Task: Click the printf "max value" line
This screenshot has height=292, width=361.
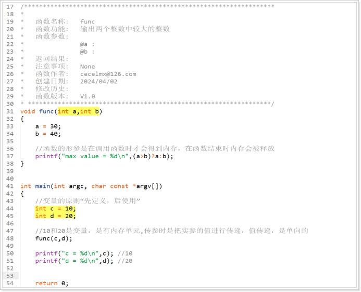Action: [x=104, y=156]
